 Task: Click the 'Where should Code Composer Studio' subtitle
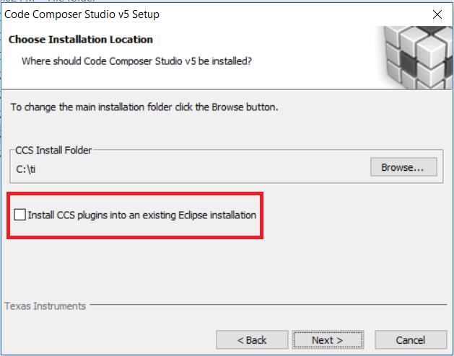pos(136,61)
